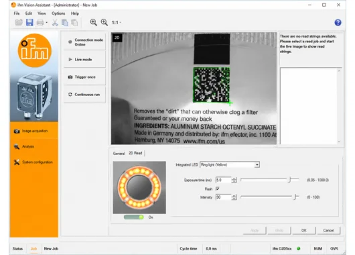Screen dimensions: 355x255
Task: Click the results list scroll up arrow
Action: coord(339,71)
